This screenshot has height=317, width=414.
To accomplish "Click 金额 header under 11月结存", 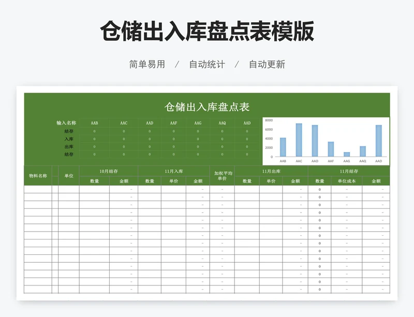I will tap(376, 181).
